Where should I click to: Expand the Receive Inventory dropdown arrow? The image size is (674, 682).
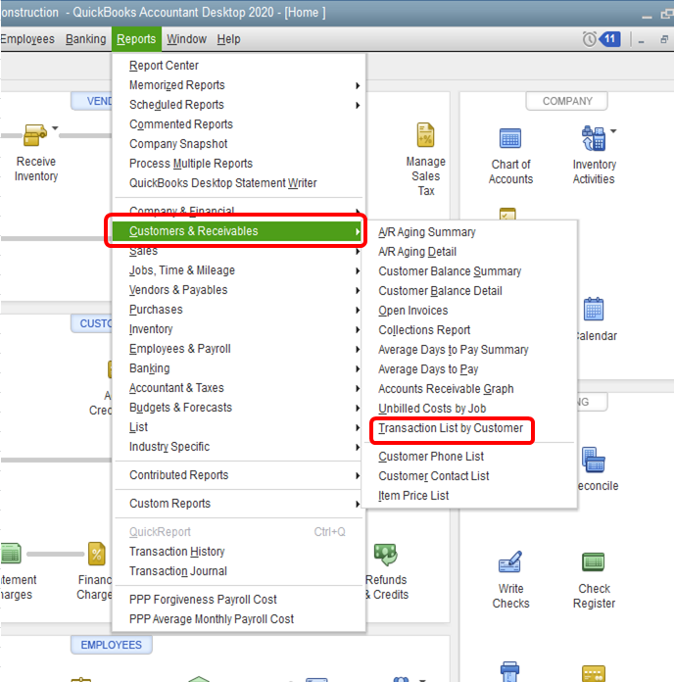(55, 128)
